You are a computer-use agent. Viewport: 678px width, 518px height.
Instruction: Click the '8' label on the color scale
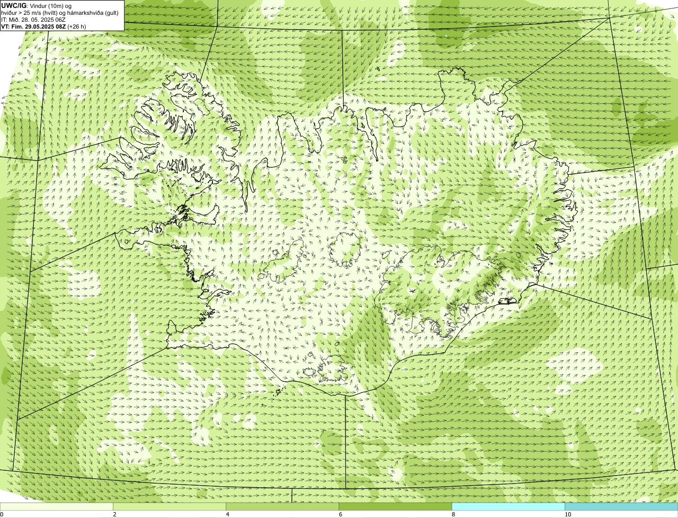[x=453, y=514]
